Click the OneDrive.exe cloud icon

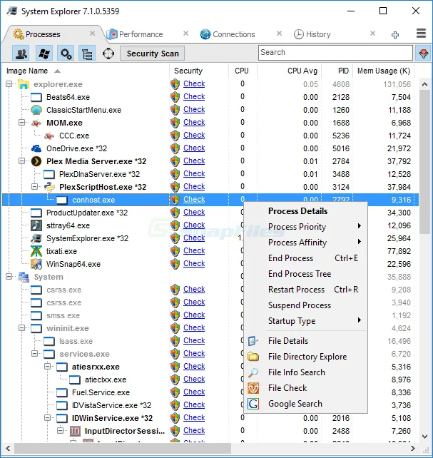(36, 148)
